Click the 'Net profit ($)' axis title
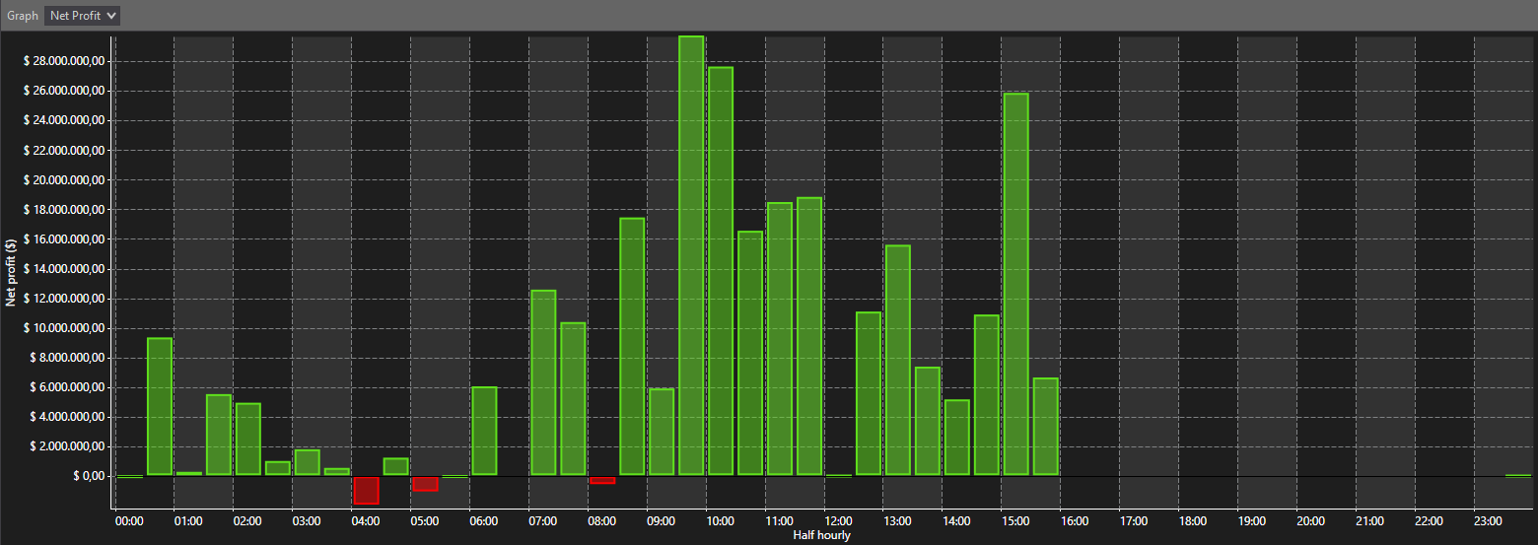This screenshot has height=545, width=1538. [10, 273]
